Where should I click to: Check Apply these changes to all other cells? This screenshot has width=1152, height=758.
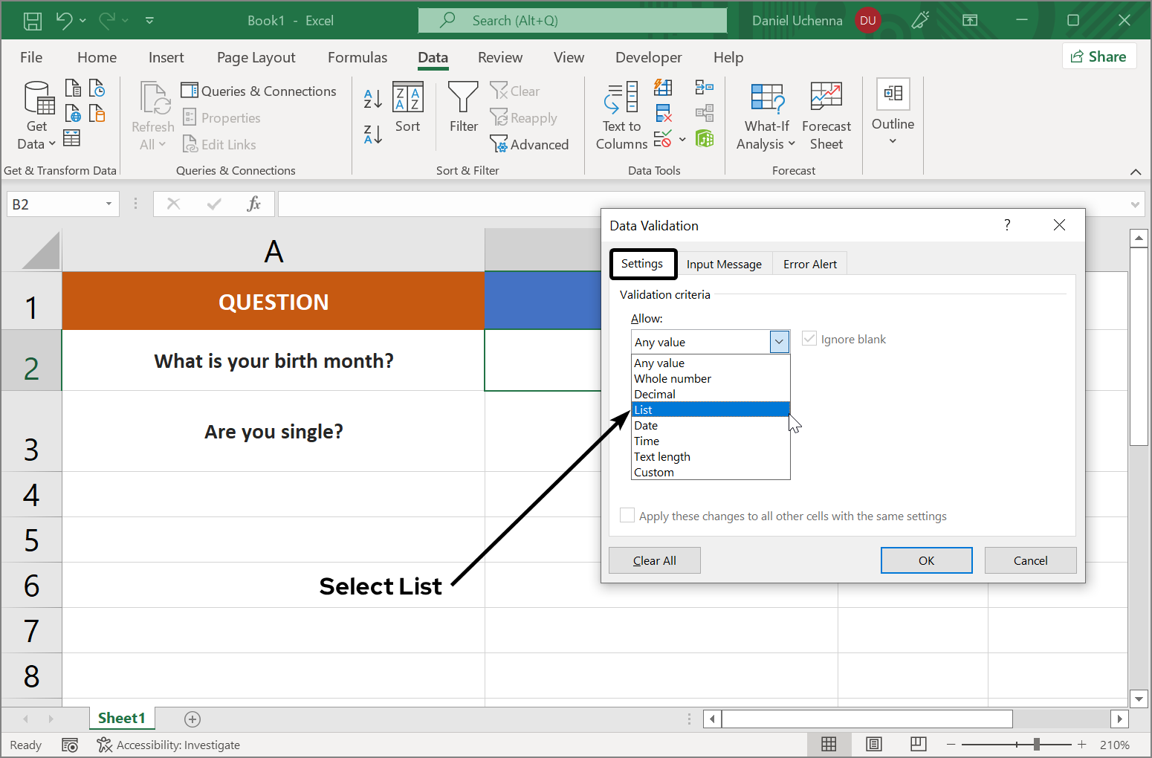click(627, 515)
